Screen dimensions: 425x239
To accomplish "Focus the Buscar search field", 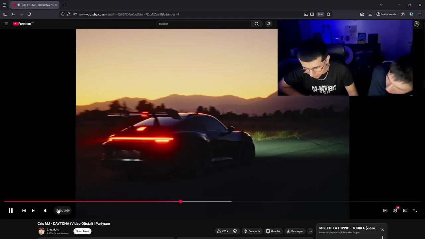I will (204, 24).
